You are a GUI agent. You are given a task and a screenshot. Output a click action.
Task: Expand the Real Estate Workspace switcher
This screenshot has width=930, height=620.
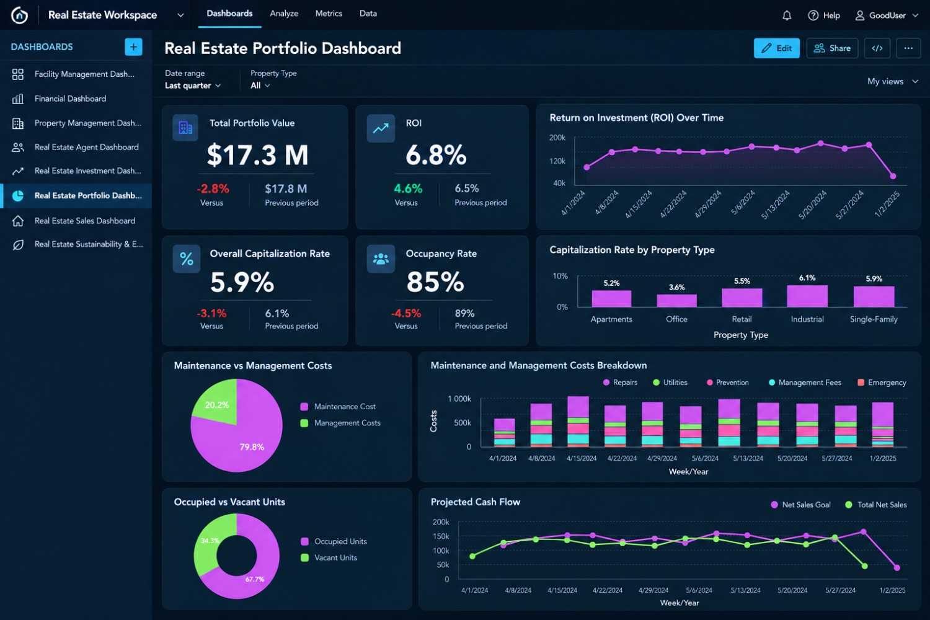(180, 15)
